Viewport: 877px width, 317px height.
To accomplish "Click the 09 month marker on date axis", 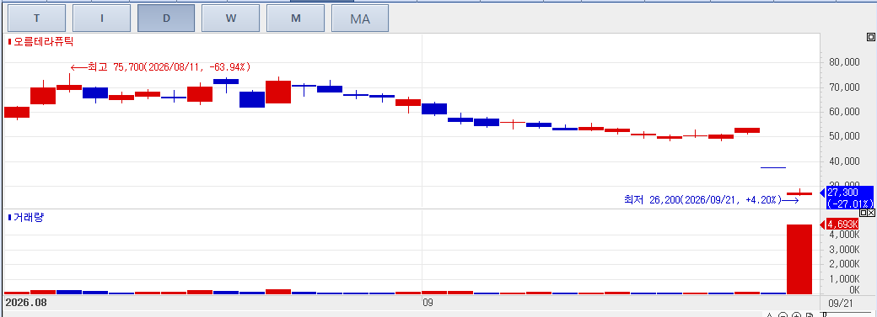I will pyautogui.click(x=428, y=303).
